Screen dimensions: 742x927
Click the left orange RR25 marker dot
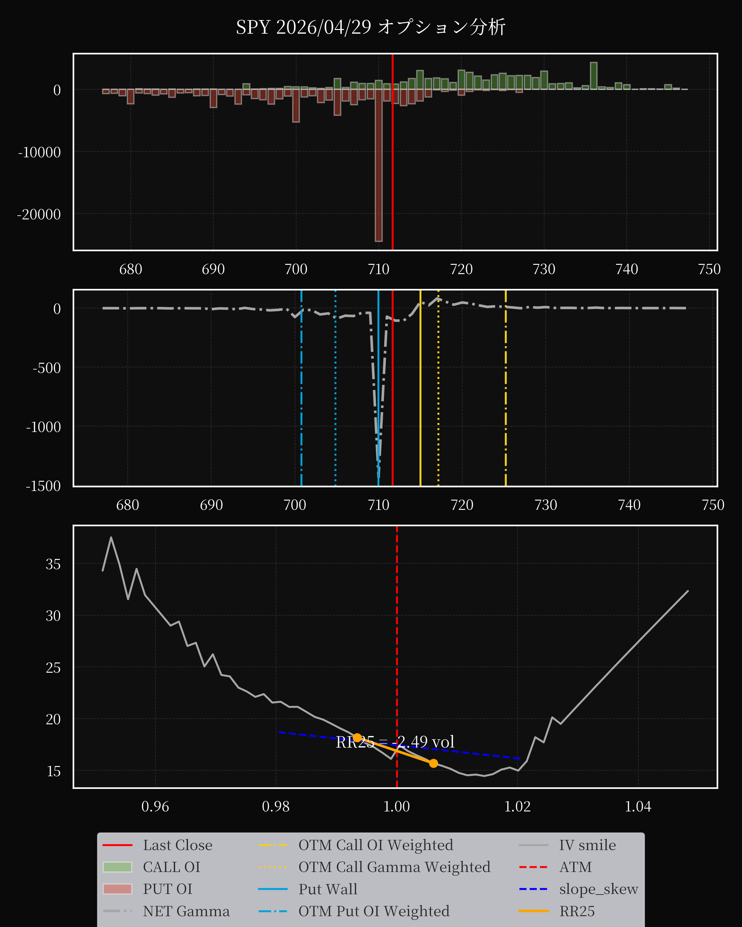tap(357, 737)
